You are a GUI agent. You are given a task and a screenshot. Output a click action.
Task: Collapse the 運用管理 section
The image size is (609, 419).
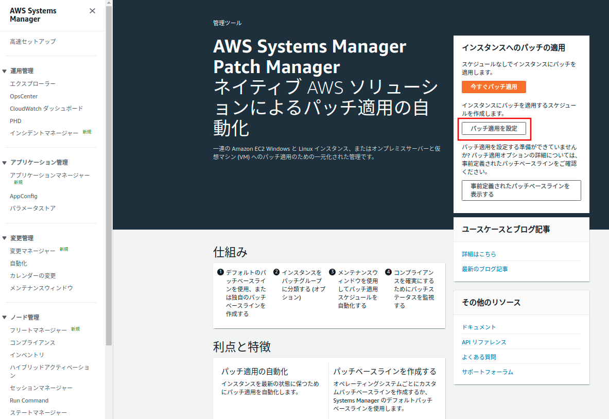(x=5, y=71)
